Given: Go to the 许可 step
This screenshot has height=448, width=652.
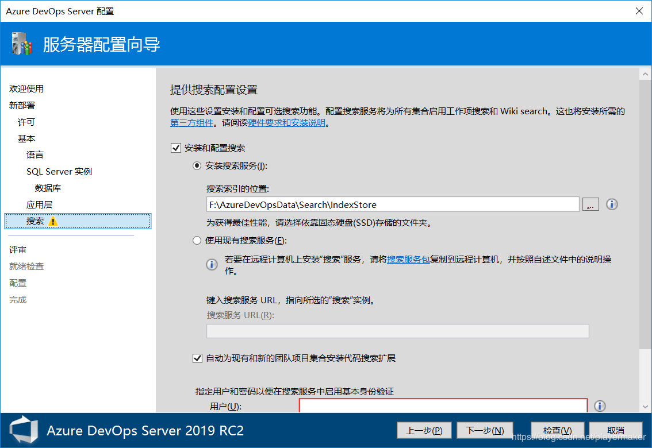Looking at the screenshot, I should point(26,122).
